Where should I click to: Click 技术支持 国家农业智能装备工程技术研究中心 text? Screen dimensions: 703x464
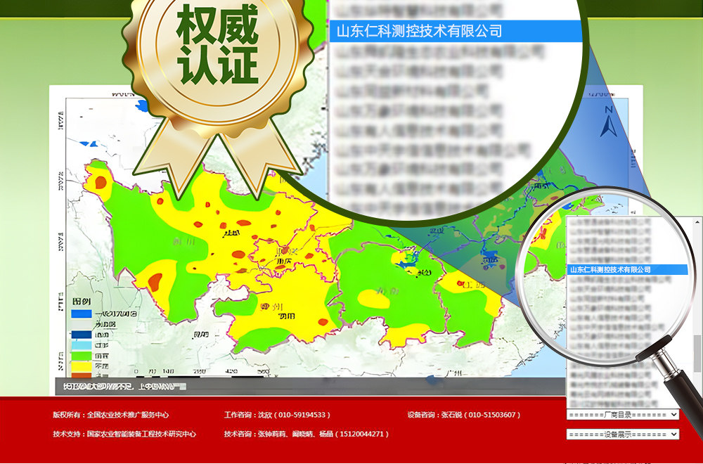(124, 434)
